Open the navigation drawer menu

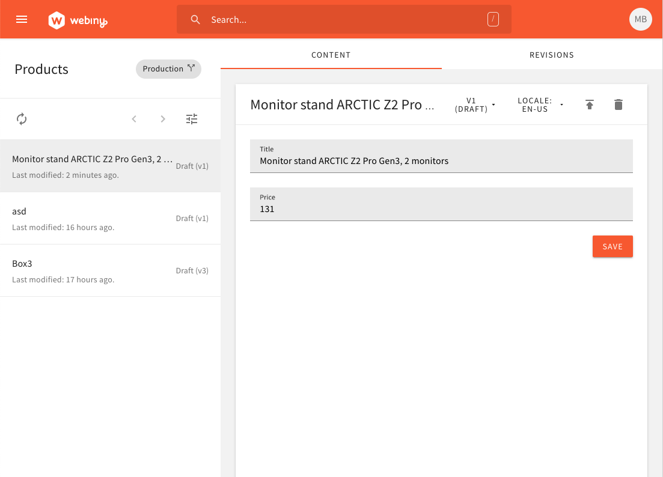pos(22,19)
